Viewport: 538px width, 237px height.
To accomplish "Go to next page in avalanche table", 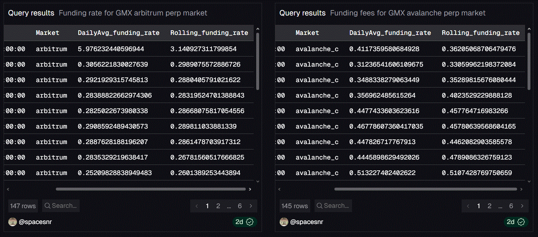I will pyautogui.click(x=522, y=206).
